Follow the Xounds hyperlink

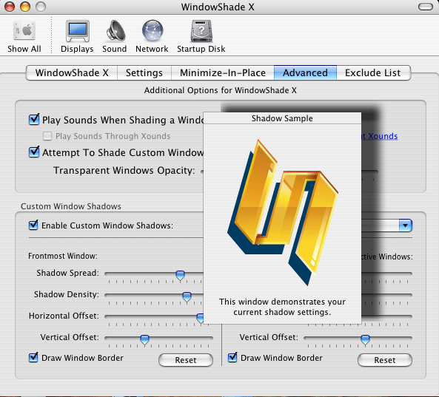coord(379,136)
